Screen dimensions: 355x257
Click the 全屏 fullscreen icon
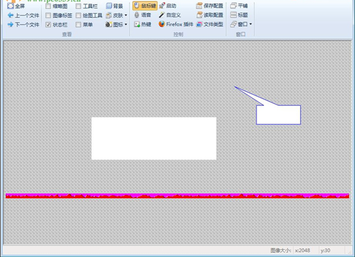10,6
